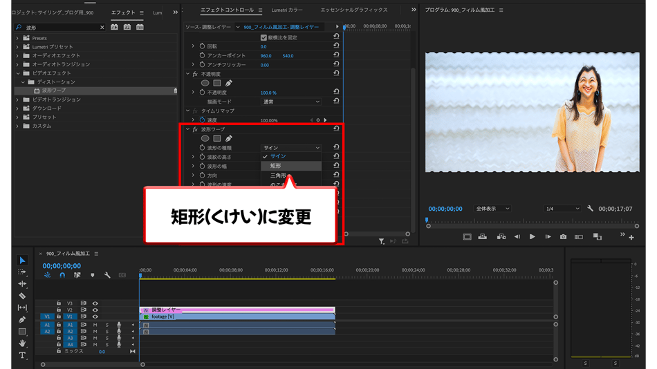657x369 pixels.
Task: Clear the effects search field
Action: click(102, 27)
